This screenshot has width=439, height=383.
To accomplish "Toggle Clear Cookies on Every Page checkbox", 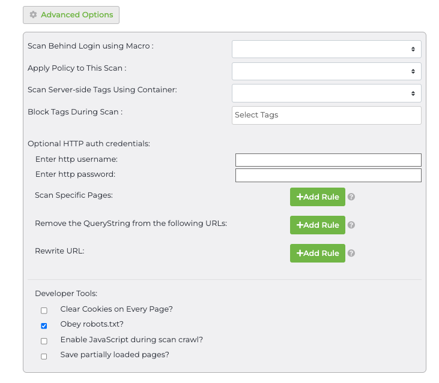I will coord(44,310).
